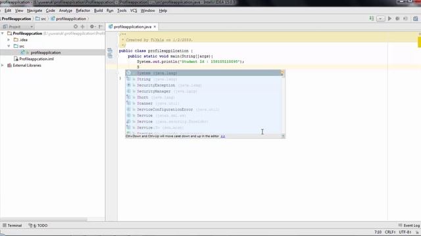This screenshot has height=236, width=421.
Task: Select Profileappcation.iml file
Action: point(34,59)
